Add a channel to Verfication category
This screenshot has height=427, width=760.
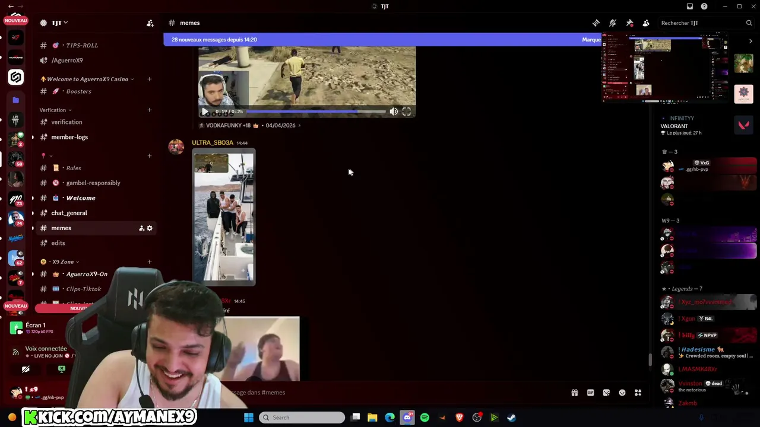[150, 110]
